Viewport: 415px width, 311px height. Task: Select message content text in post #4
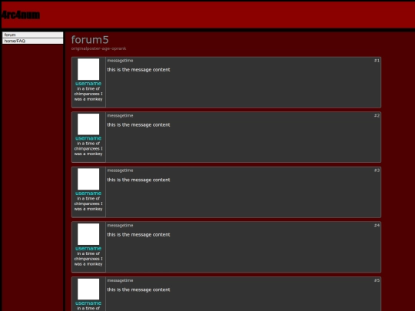(x=138, y=234)
